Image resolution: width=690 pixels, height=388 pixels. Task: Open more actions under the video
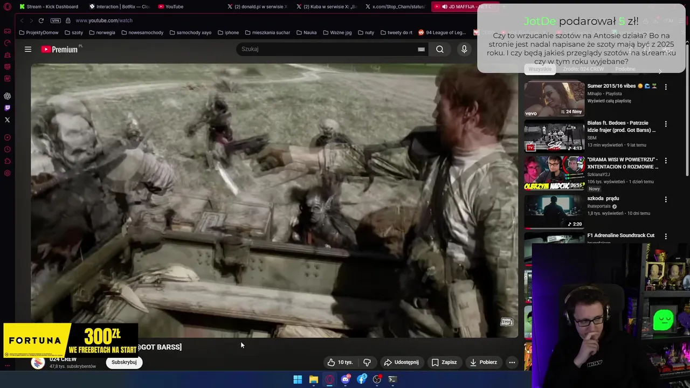click(x=512, y=362)
